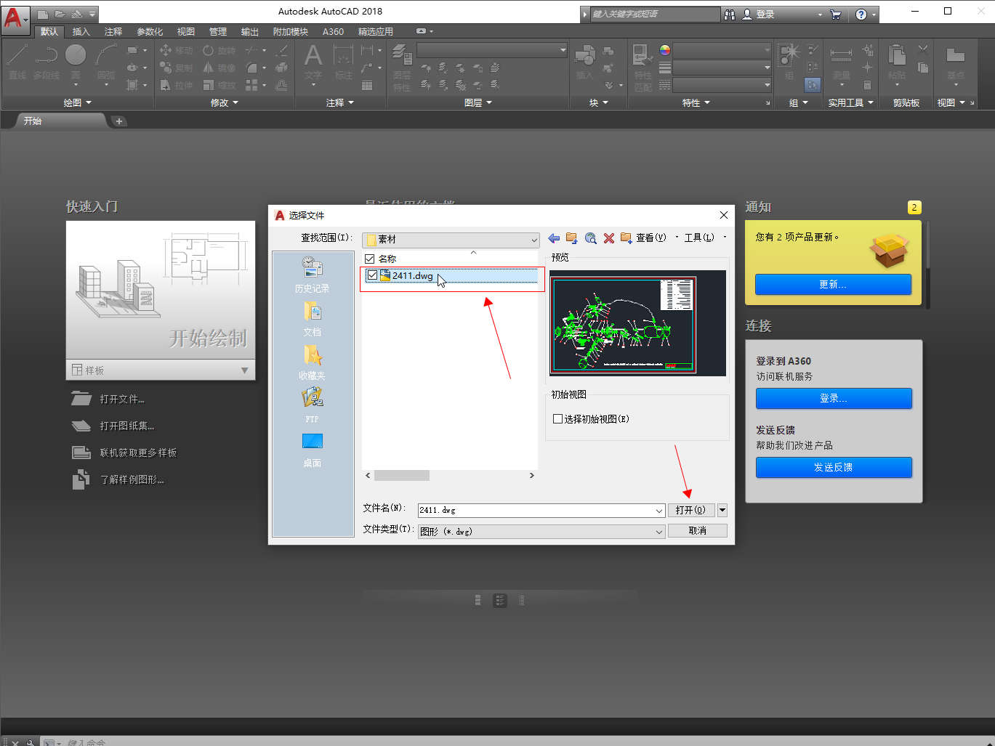
Task: Click the Help question mark icon
Action: tap(861, 15)
